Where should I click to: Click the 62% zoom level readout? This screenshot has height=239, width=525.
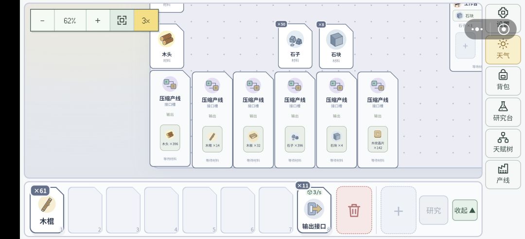coord(70,20)
